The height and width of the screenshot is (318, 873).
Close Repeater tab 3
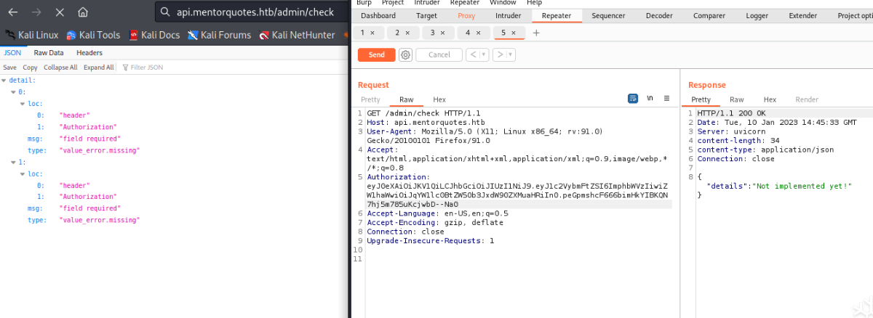tap(442, 33)
